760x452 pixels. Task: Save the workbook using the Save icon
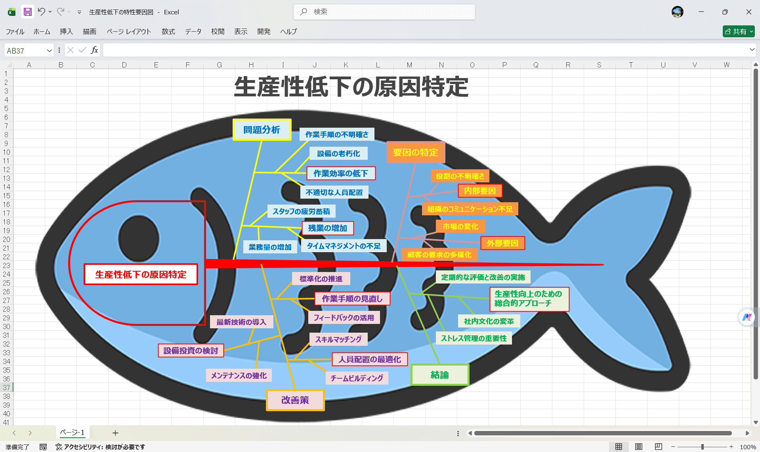27,12
